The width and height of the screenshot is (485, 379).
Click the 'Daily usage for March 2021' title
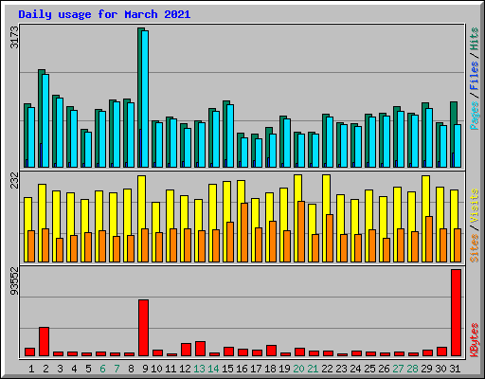pyautogui.click(x=104, y=14)
